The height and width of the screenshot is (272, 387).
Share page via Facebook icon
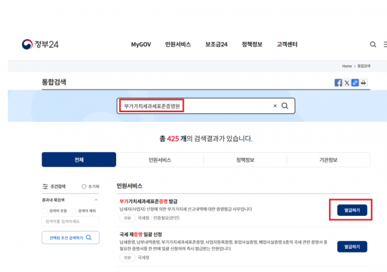tap(338, 83)
